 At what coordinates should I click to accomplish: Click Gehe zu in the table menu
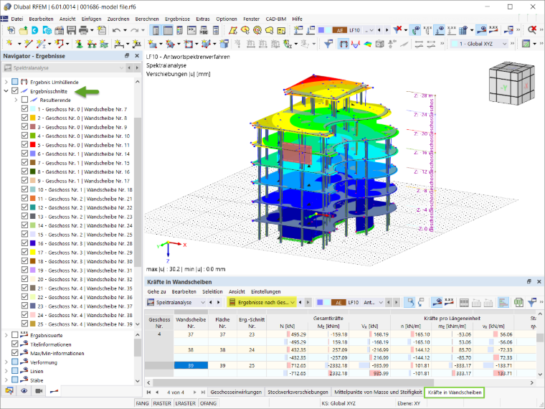[156, 291]
